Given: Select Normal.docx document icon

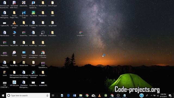Looking at the screenshot, I should pos(5,33).
